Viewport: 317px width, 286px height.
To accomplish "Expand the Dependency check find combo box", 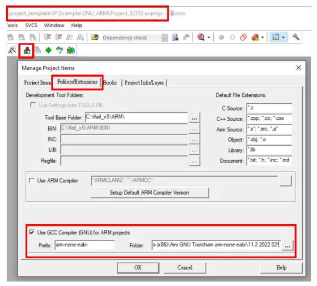I will coord(165,38).
